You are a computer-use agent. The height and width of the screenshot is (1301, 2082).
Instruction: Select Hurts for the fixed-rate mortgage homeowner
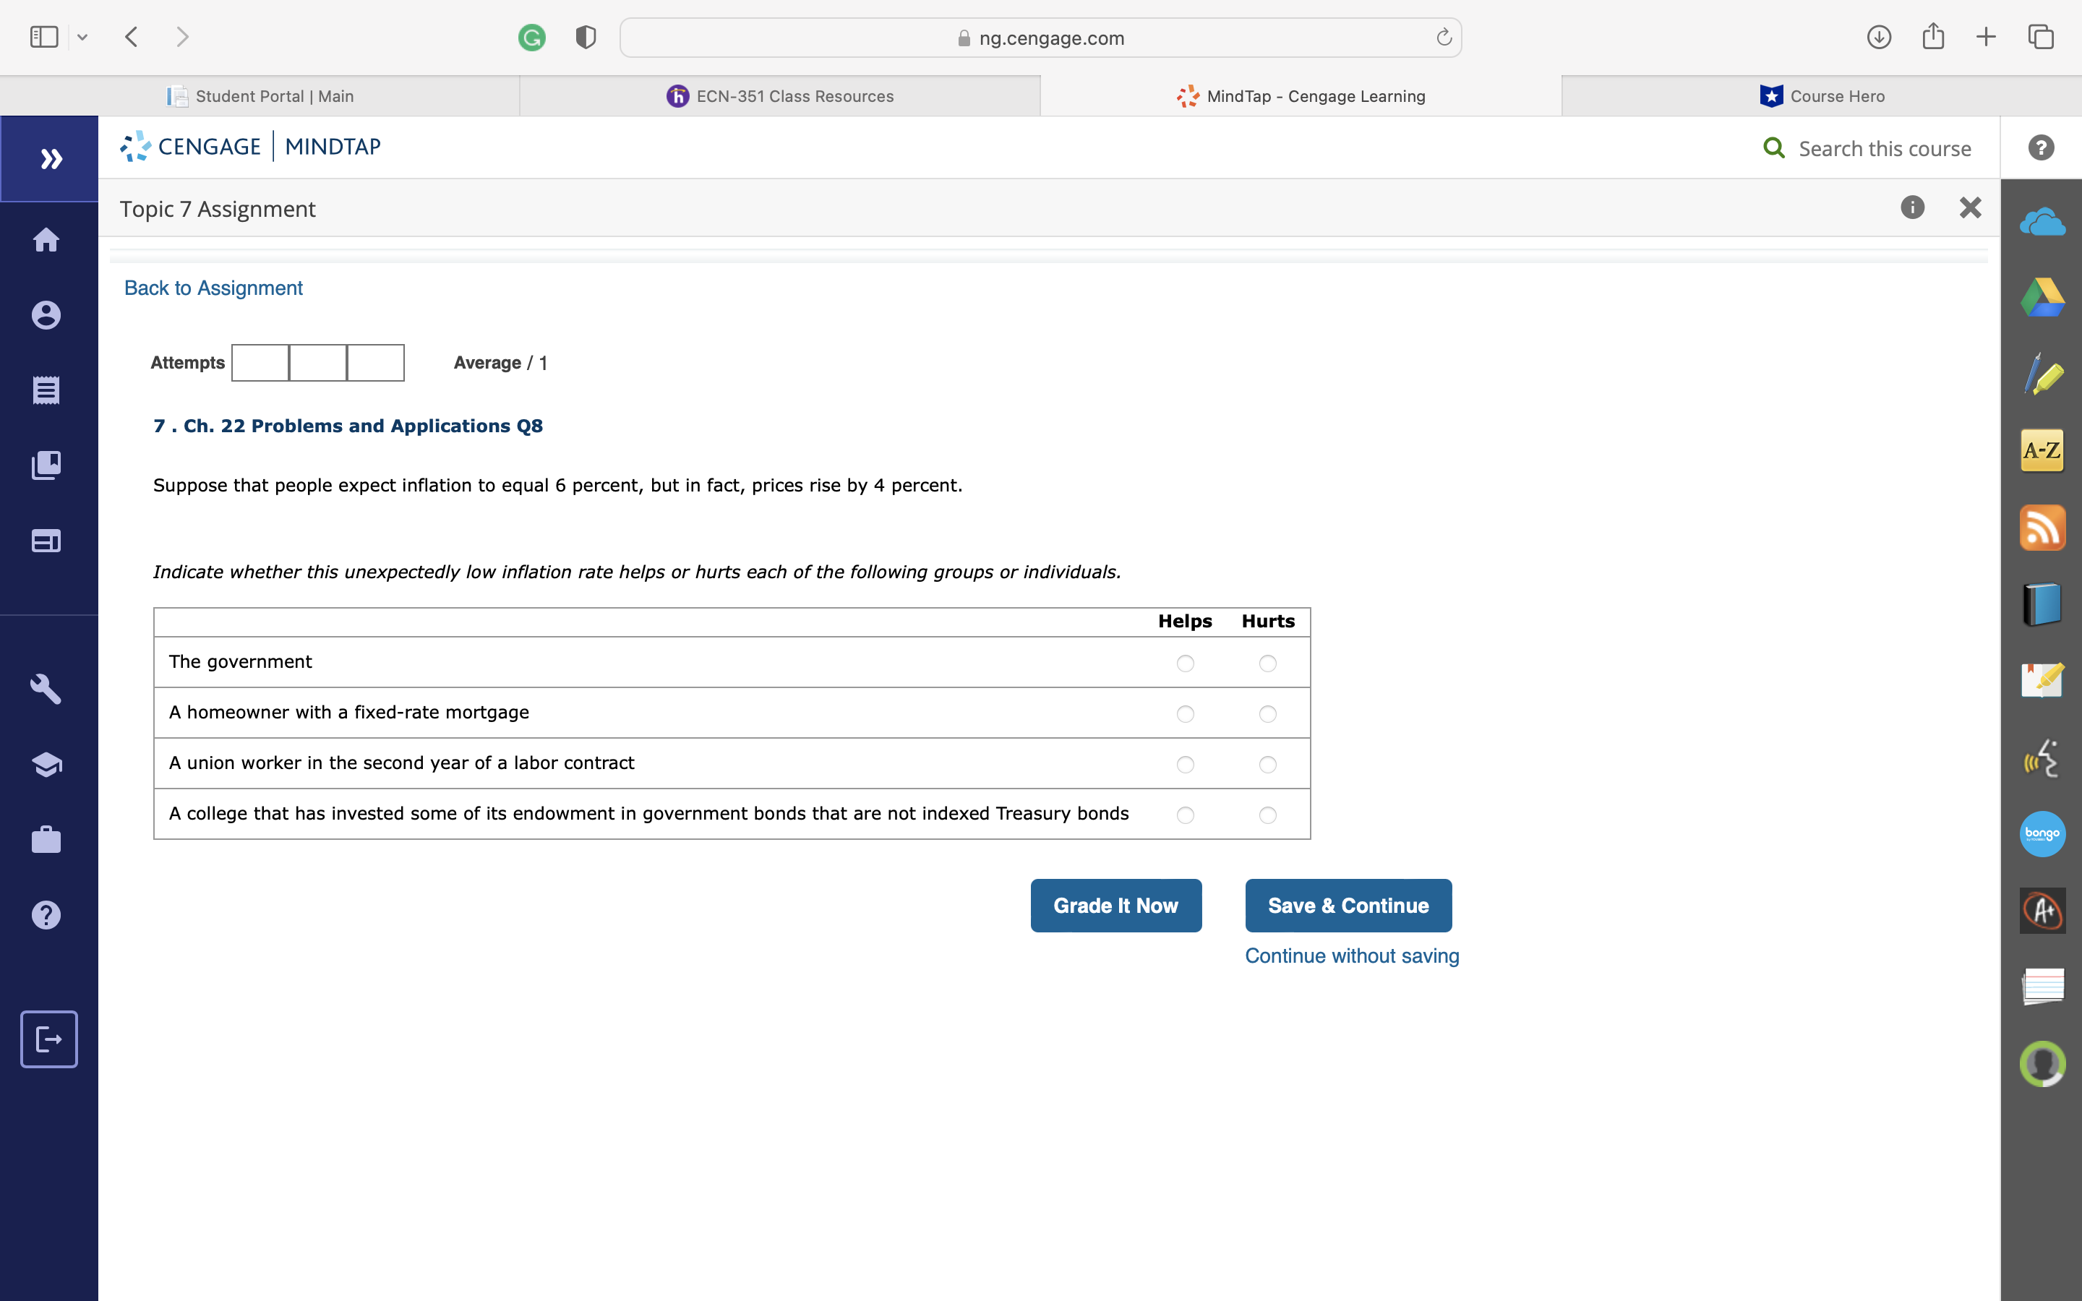pos(1267,713)
